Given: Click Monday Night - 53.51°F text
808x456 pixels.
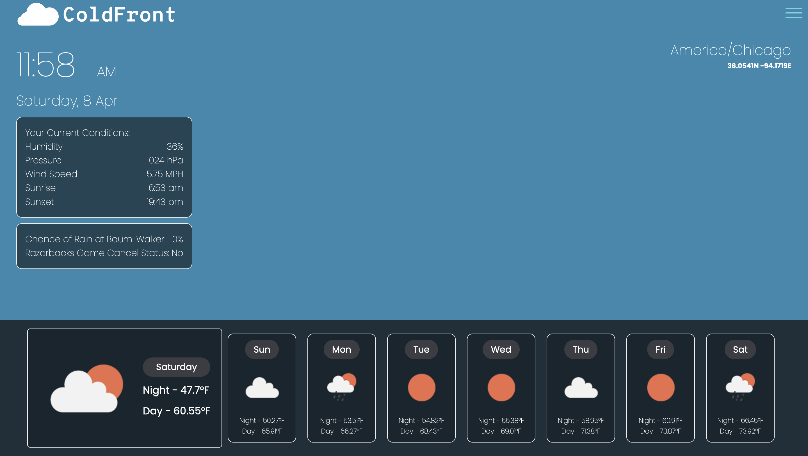Looking at the screenshot, I should (x=342, y=420).
